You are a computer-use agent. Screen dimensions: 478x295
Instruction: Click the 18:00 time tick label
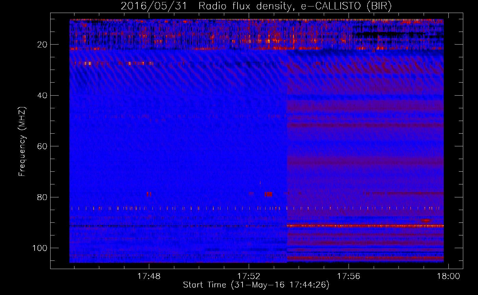(449, 276)
